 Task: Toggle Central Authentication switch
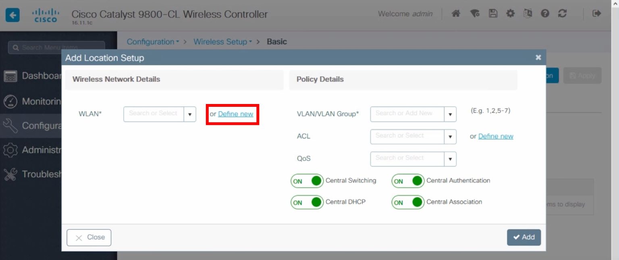pyautogui.click(x=408, y=181)
